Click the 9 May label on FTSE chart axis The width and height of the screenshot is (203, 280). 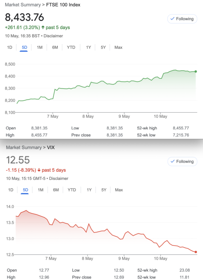tap(124, 117)
